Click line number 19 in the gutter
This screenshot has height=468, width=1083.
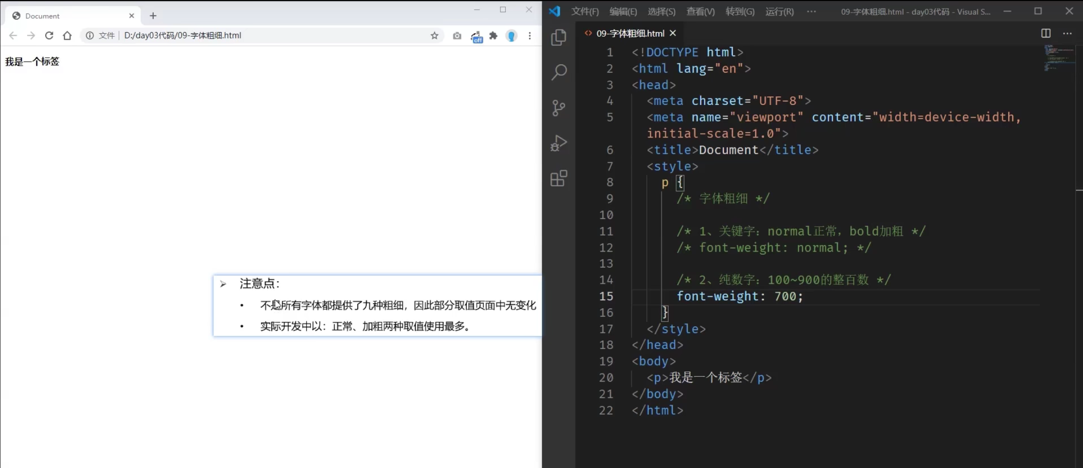tap(606, 362)
